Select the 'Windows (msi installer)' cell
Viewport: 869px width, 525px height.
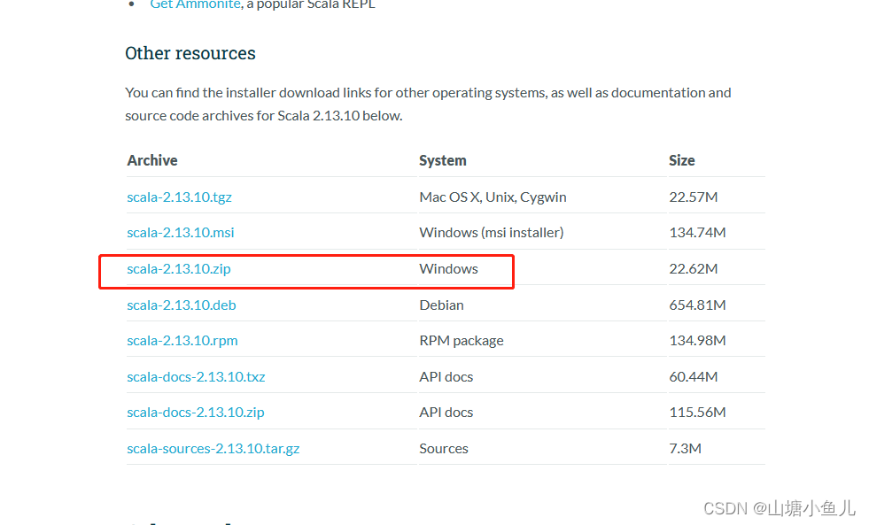click(x=492, y=233)
